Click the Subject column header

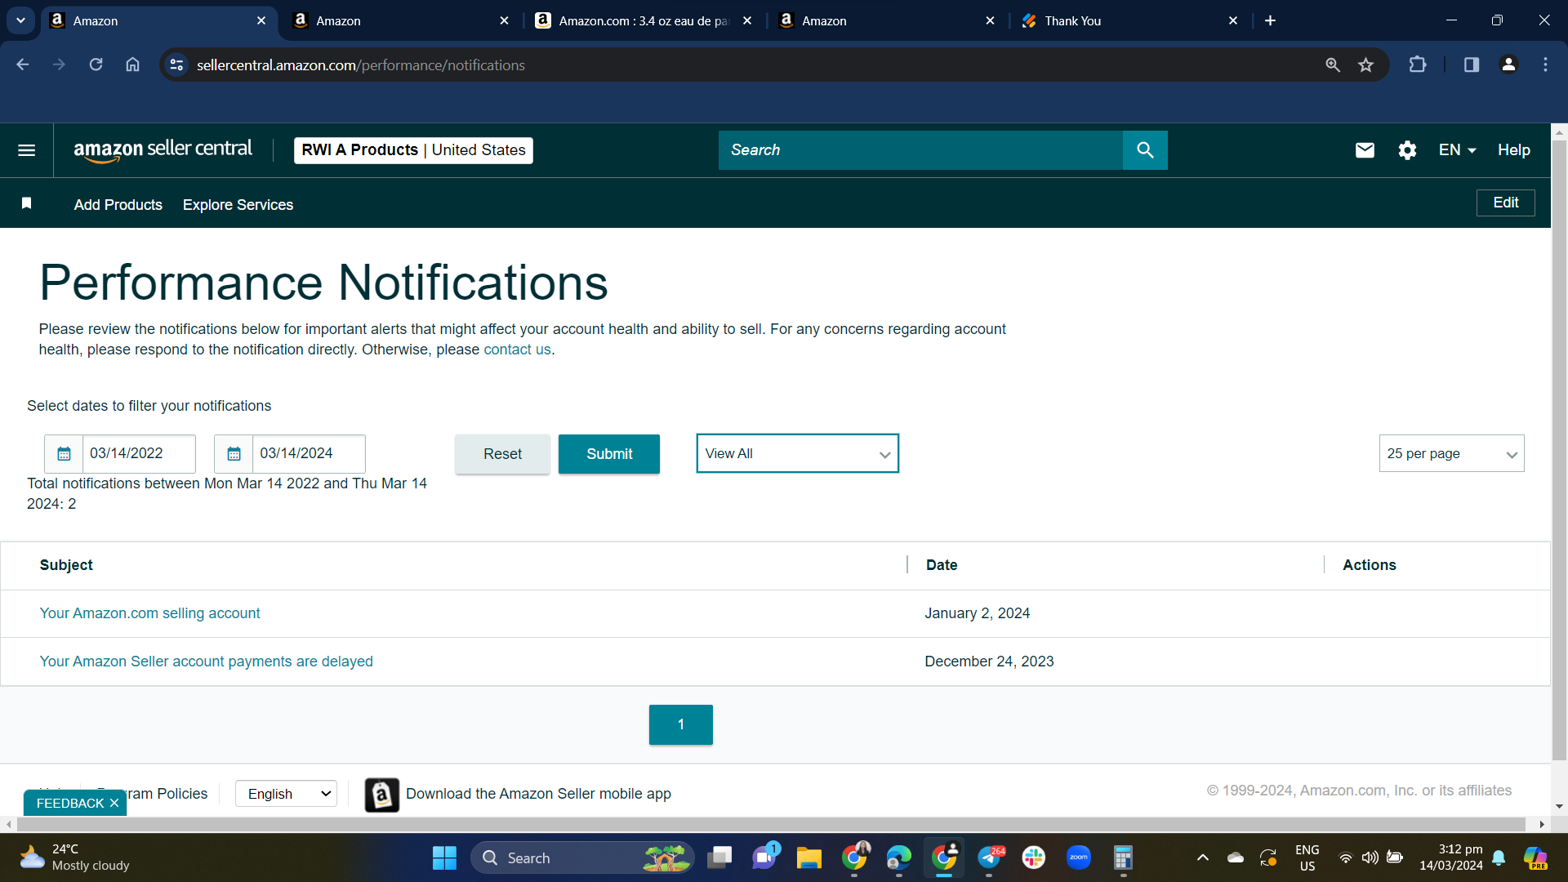pyautogui.click(x=66, y=565)
